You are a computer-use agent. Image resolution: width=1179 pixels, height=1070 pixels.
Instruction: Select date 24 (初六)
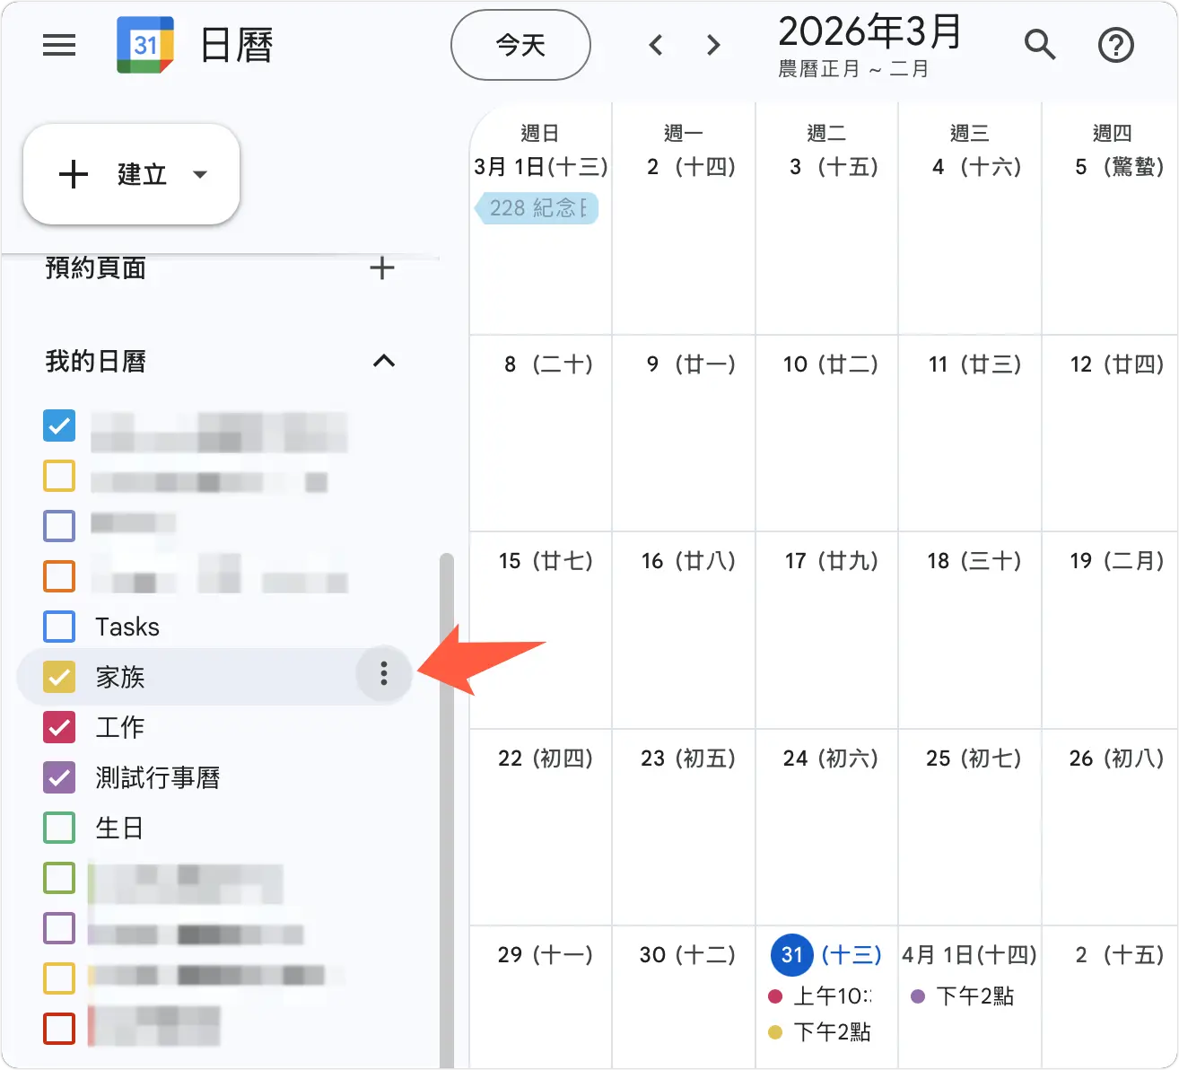click(x=831, y=759)
